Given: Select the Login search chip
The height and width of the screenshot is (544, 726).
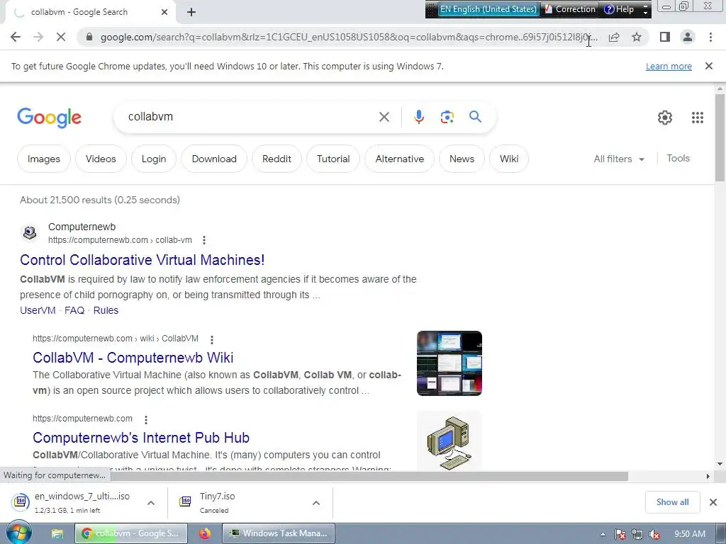Looking at the screenshot, I should [x=154, y=159].
